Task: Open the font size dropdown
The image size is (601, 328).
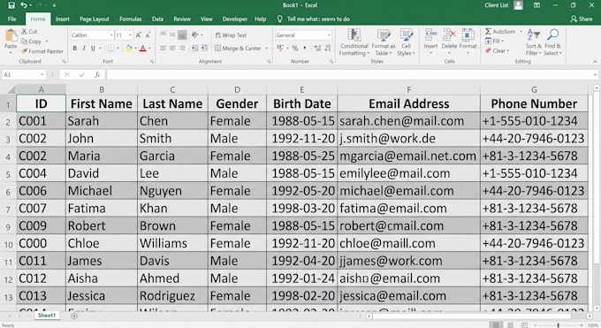Action: 130,34
